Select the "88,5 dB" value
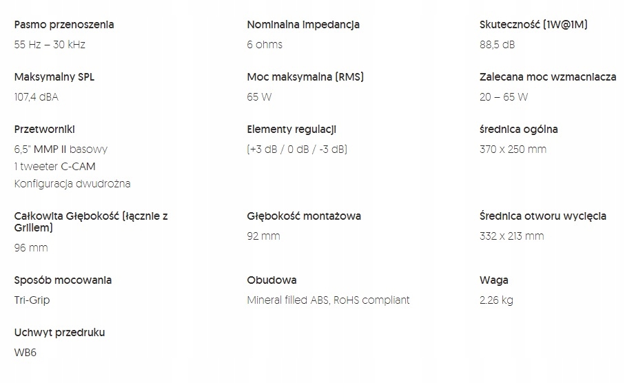 coord(498,45)
